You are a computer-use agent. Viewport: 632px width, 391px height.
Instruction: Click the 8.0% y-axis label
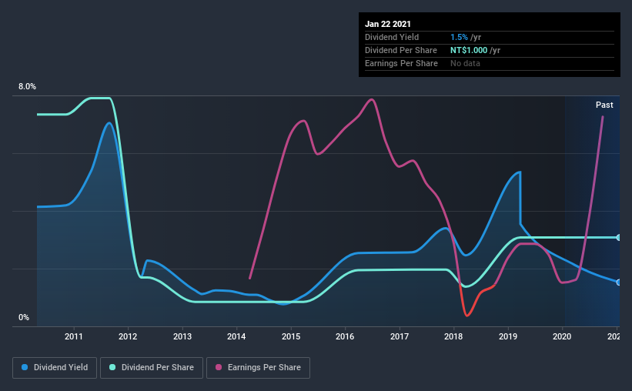[27, 87]
